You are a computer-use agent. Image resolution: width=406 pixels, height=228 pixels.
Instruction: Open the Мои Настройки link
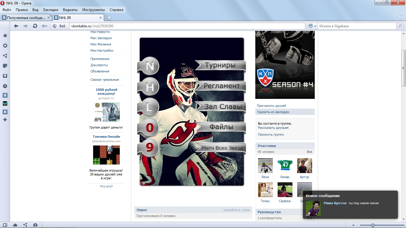pos(102,50)
